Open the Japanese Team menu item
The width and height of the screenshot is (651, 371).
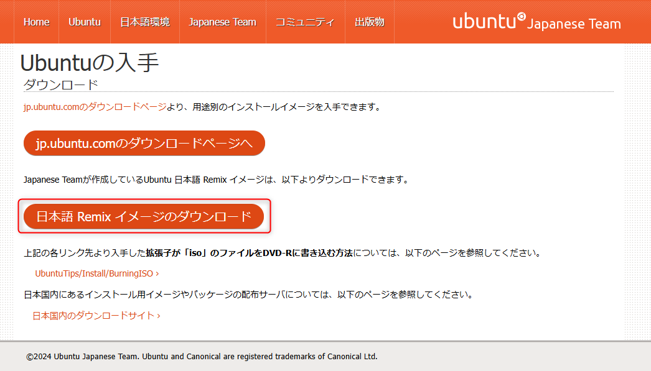click(222, 21)
